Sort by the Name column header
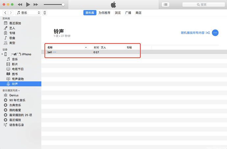This screenshot has height=149, width=227. click(67, 48)
